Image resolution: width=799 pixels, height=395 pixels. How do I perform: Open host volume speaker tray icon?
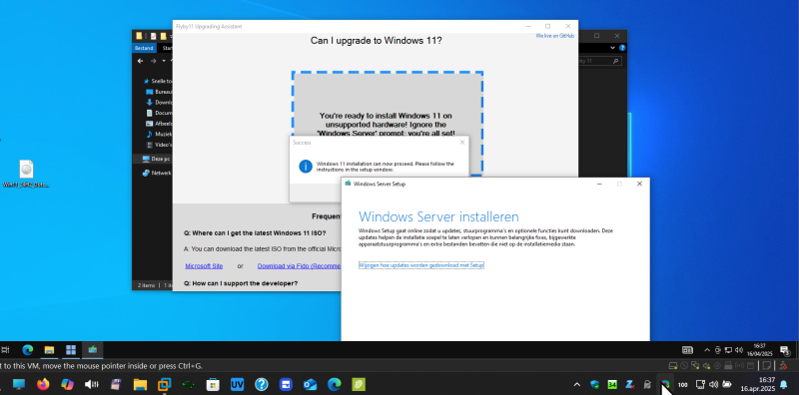coord(714,384)
